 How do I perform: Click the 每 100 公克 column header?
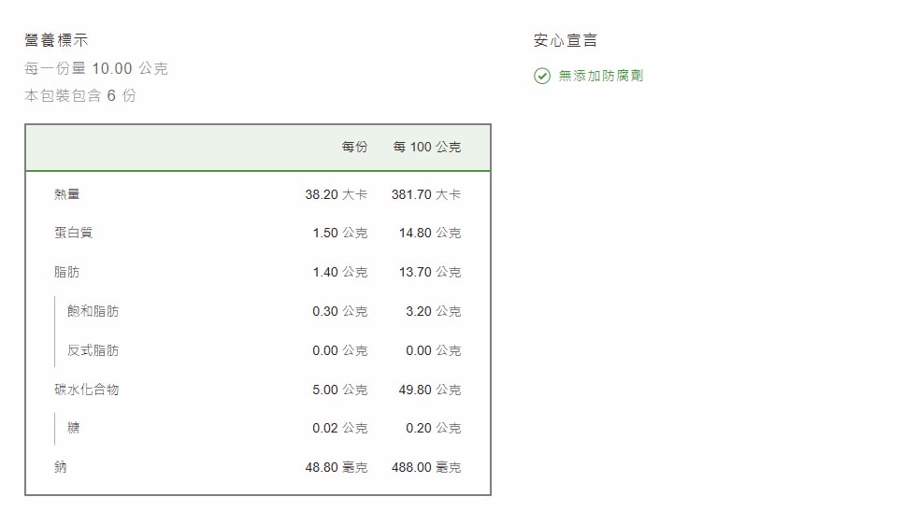coord(426,147)
